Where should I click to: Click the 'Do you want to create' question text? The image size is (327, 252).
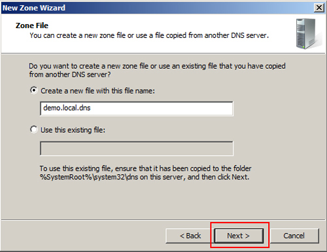(157, 66)
